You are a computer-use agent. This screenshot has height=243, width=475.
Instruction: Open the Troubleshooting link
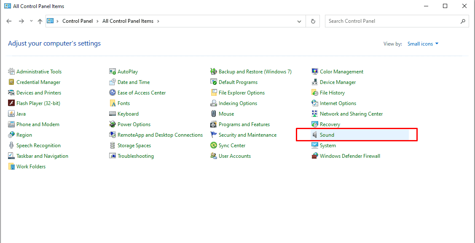(136, 156)
